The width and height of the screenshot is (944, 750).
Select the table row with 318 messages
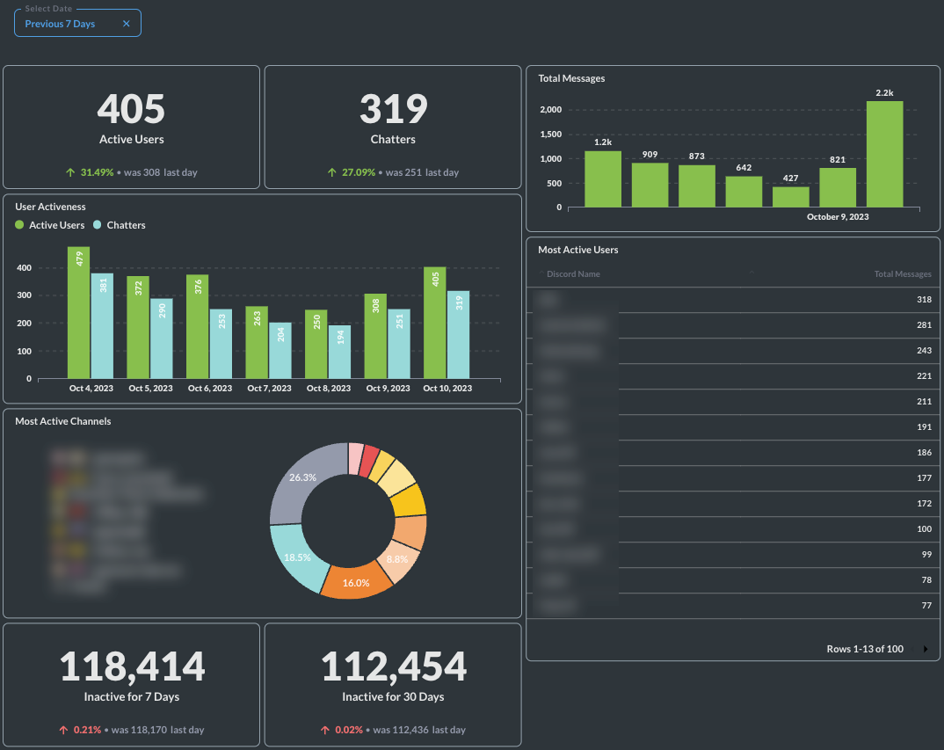732,300
